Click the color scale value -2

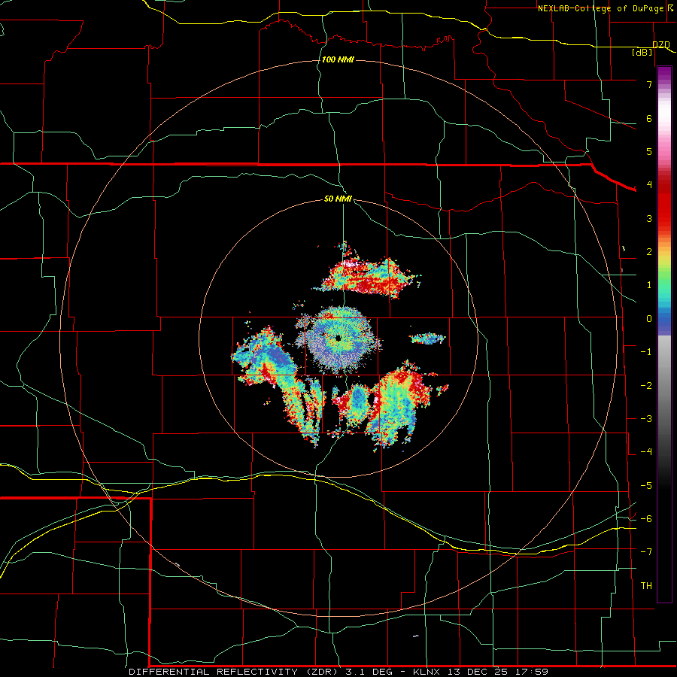point(646,386)
